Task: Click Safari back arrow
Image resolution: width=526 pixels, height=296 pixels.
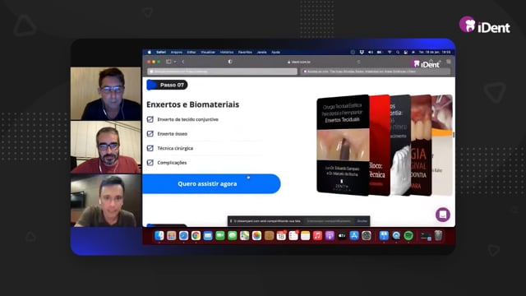Action: [183, 62]
